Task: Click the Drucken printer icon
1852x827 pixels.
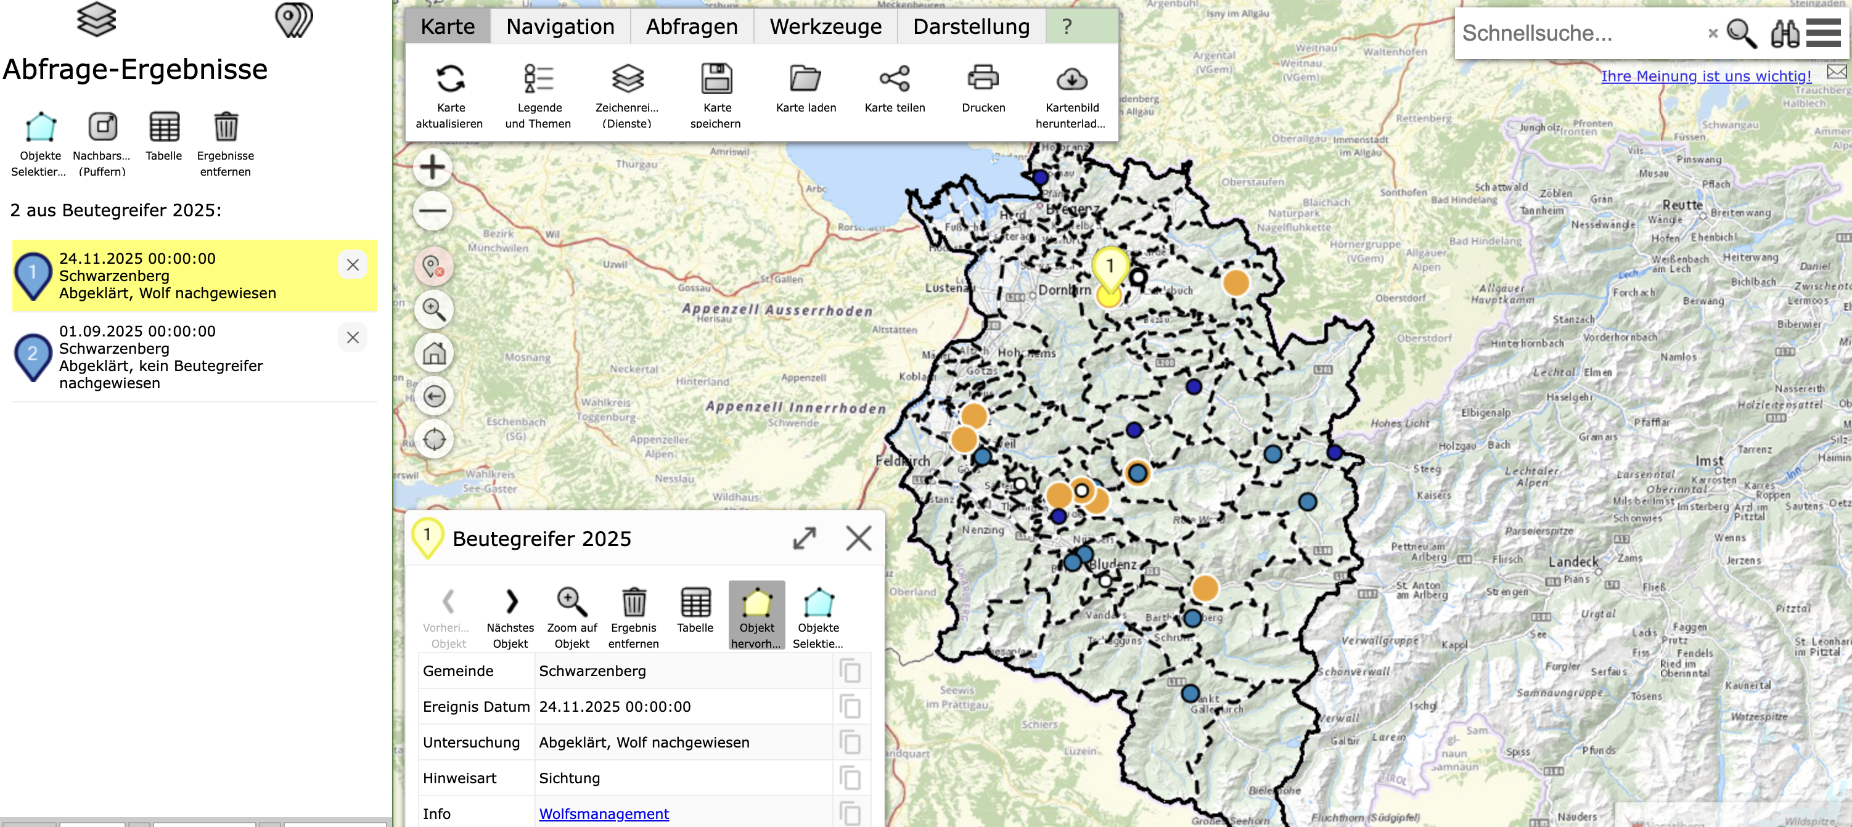Action: pos(983,78)
